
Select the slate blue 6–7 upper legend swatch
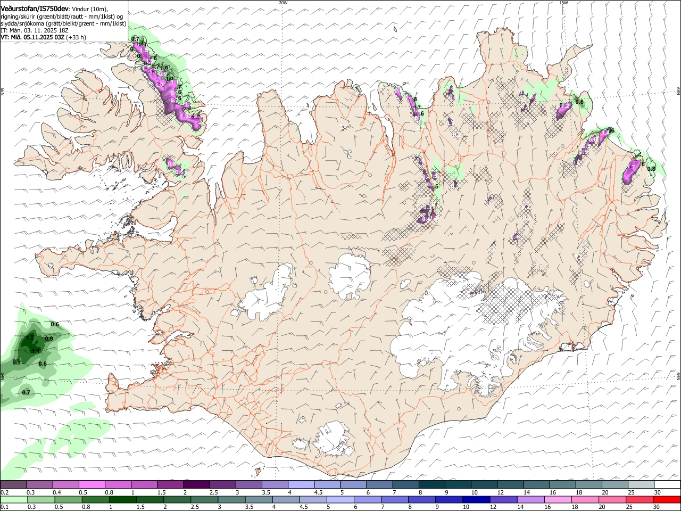click(379, 485)
